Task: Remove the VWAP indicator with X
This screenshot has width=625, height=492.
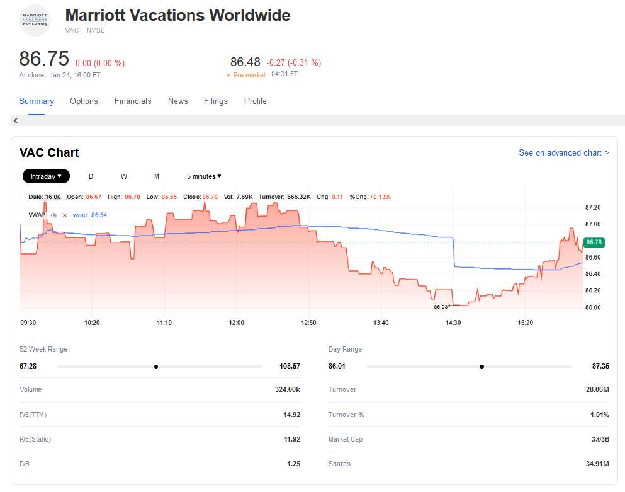Action: (x=64, y=215)
